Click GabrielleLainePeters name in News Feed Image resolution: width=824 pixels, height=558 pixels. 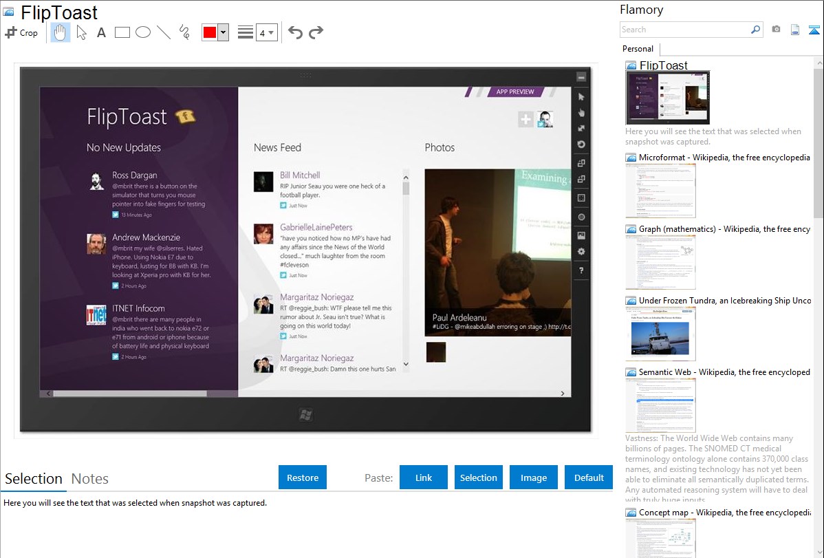[316, 227]
